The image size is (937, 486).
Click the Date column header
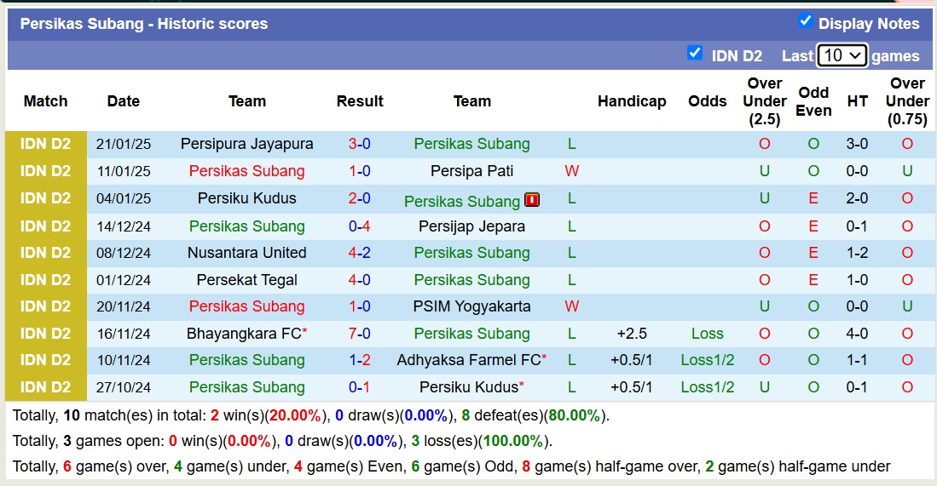(x=123, y=101)
